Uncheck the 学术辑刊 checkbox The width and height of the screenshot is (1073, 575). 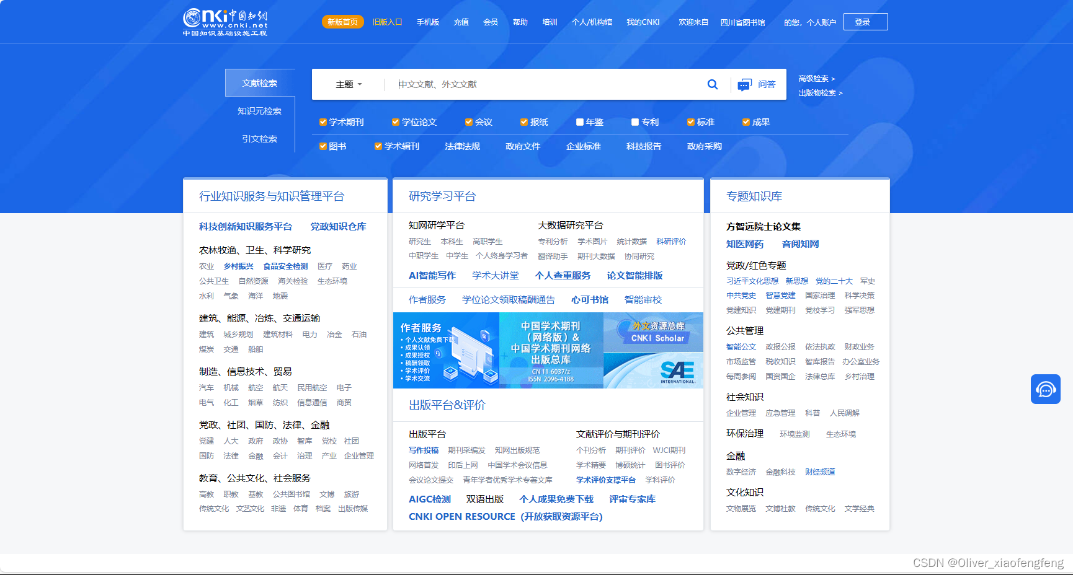point(378,146)
